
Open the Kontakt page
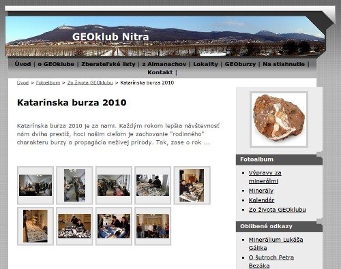tap(160, 72)
